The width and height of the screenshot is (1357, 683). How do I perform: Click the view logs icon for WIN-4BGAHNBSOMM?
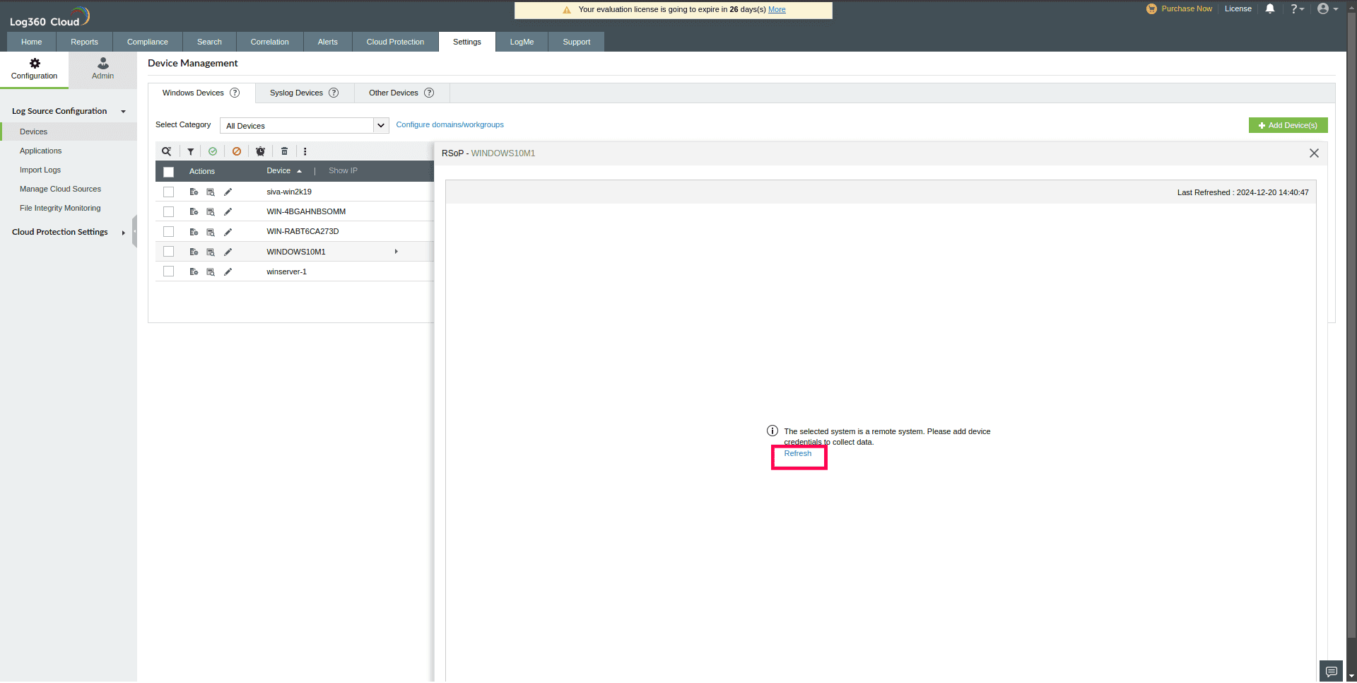(211, 211)
